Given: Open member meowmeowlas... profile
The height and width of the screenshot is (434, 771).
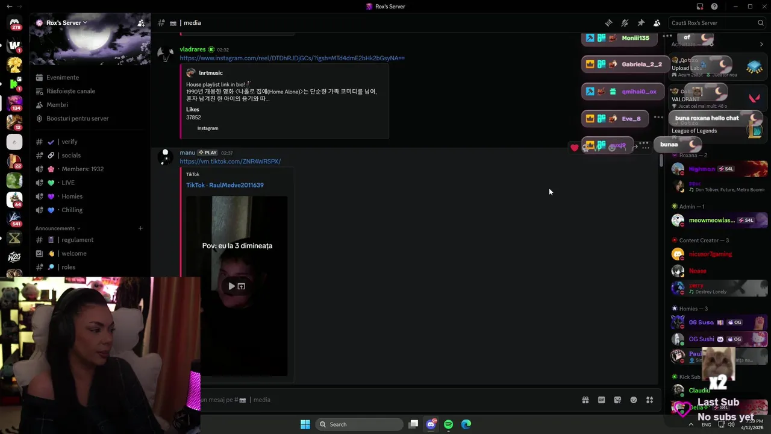Looking at the screenshot, I should [719, 221].
